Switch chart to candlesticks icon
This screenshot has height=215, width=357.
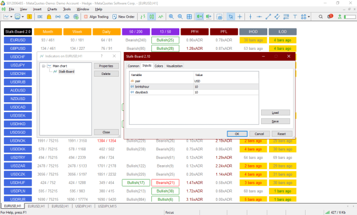(x=151, y=17)
